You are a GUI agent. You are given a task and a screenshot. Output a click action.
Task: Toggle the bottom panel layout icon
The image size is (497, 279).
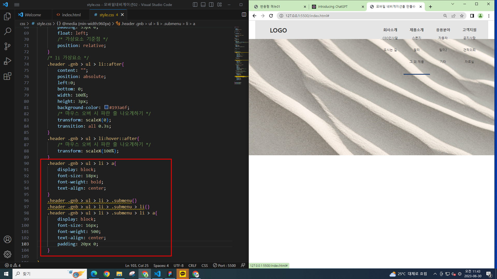[x=203, y=5]
